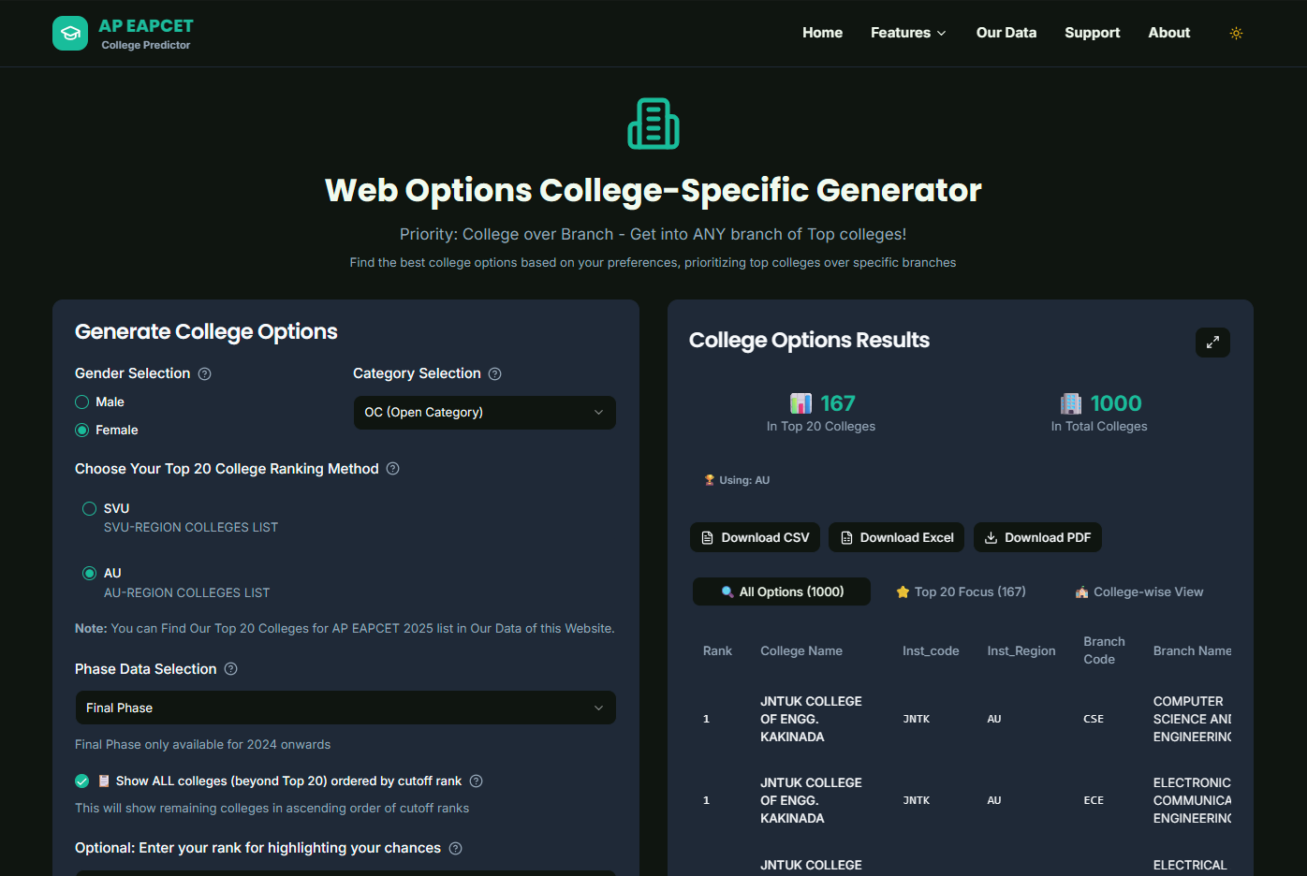The height and width of the screenshot is (876, 1307).
Task: Open the OC (Open Category) dropdown
Action: [484, 412]
